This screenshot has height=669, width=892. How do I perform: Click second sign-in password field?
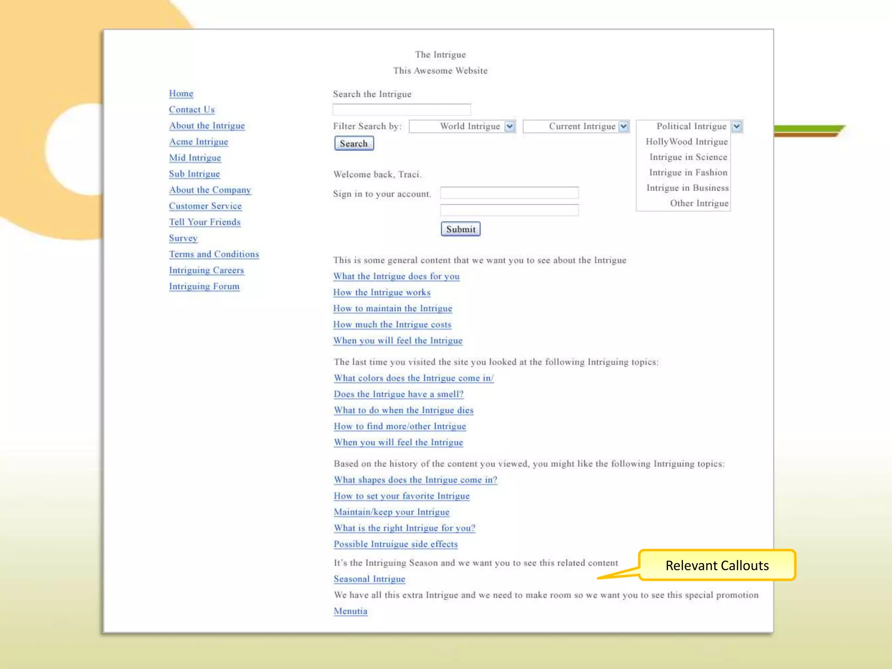pos(509,210)
